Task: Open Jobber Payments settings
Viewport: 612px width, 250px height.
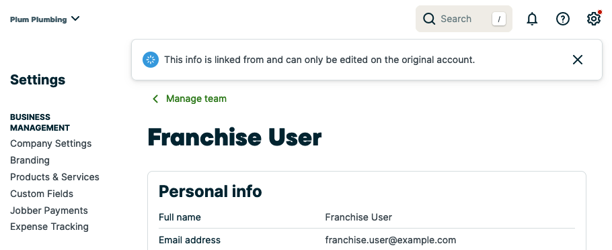Action: [x=49, y=210]
